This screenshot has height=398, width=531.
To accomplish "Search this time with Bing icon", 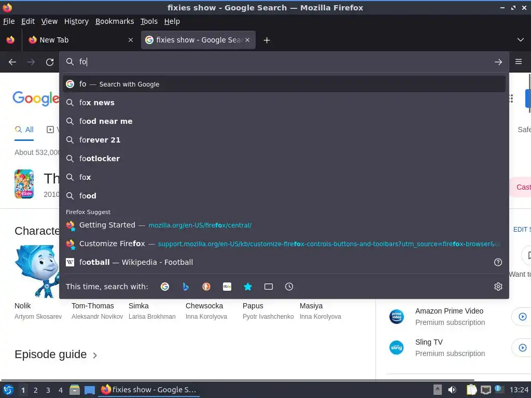I will [x=186, y=287].
